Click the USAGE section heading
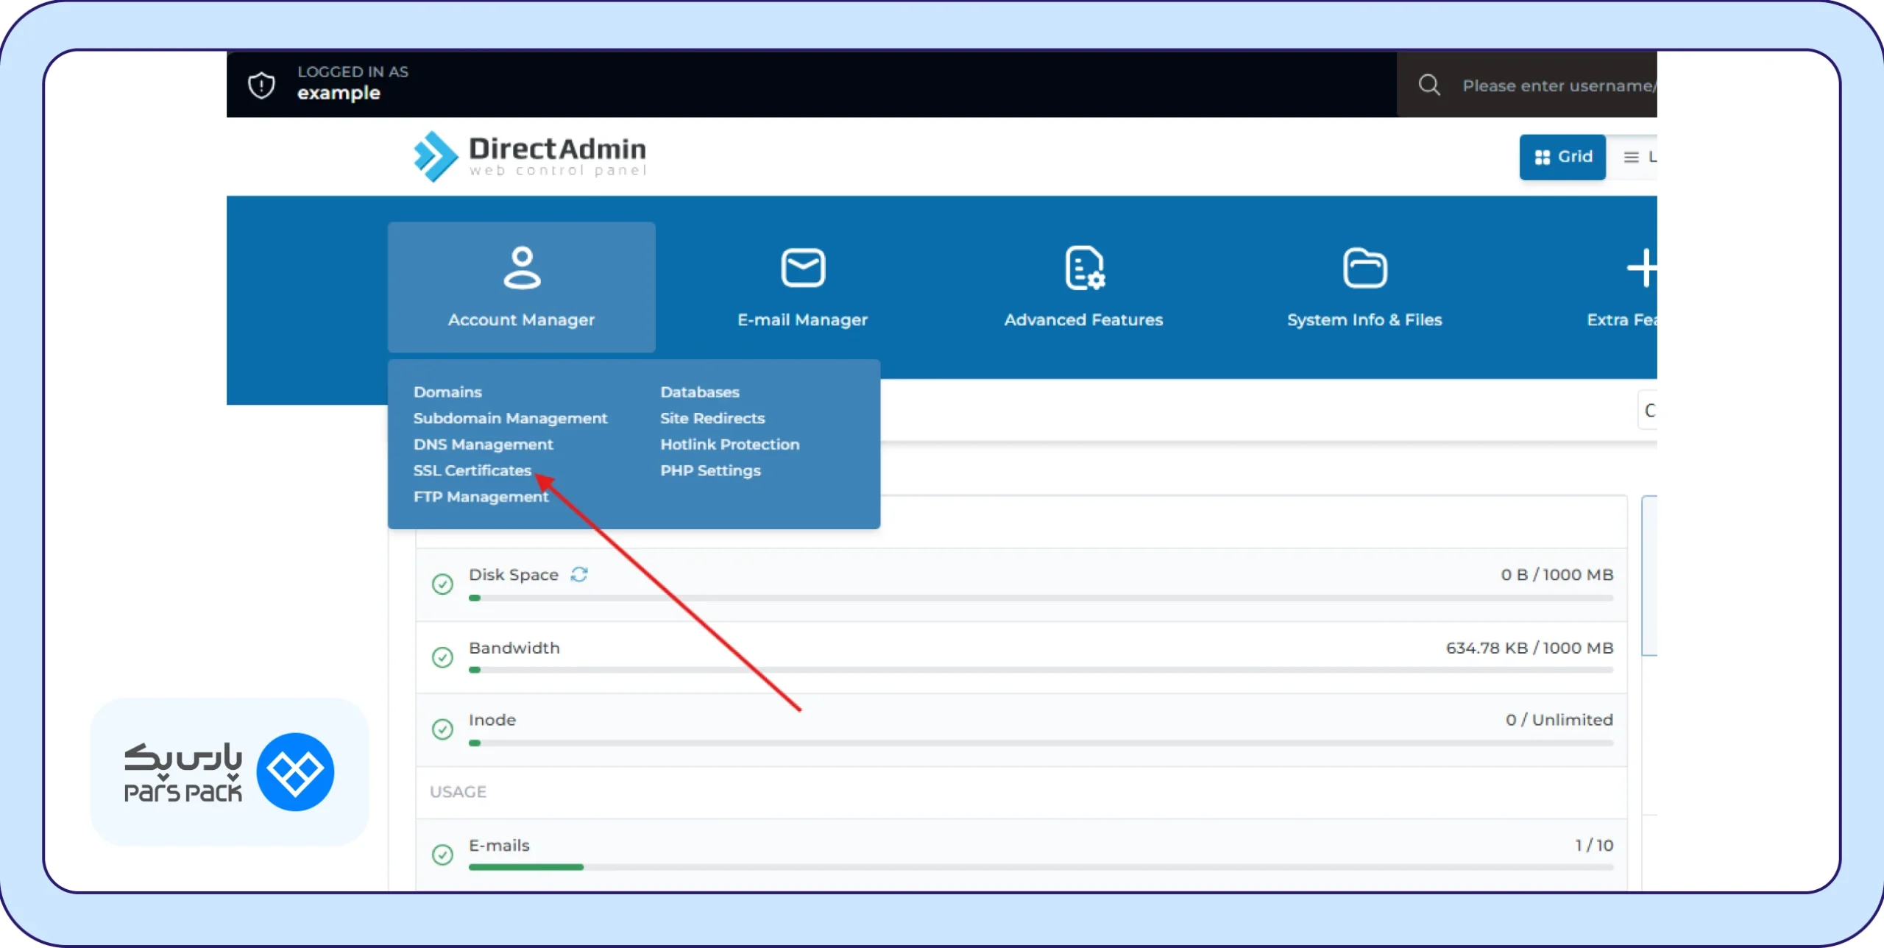The image size is (1884, 948). 458,792
